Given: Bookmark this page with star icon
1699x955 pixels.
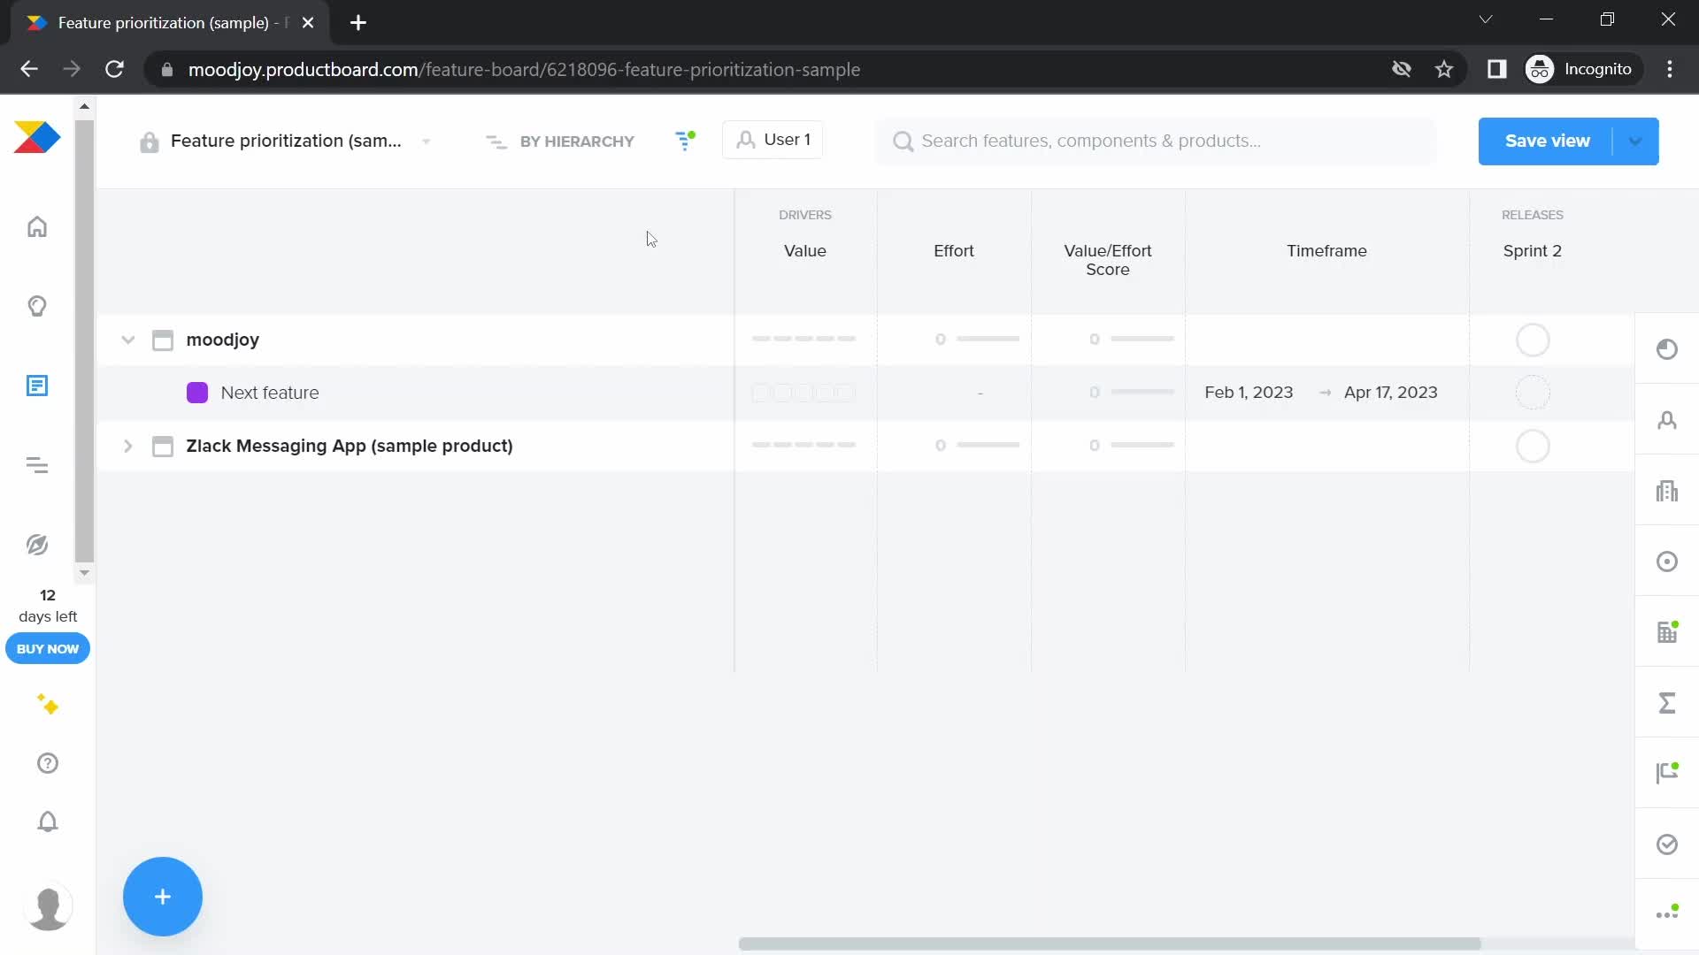Looking at the screenshot, I should pyautogui.click(x=1444, y=69).
